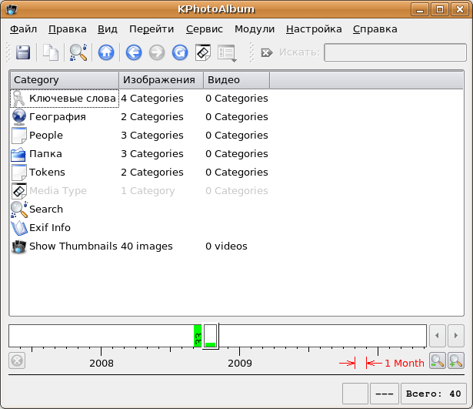This screenshot has width=473, height=409.
Task: Click KPhotoAlbum title bar app icon
Action: pyautogui.click(x=12, y=9)
